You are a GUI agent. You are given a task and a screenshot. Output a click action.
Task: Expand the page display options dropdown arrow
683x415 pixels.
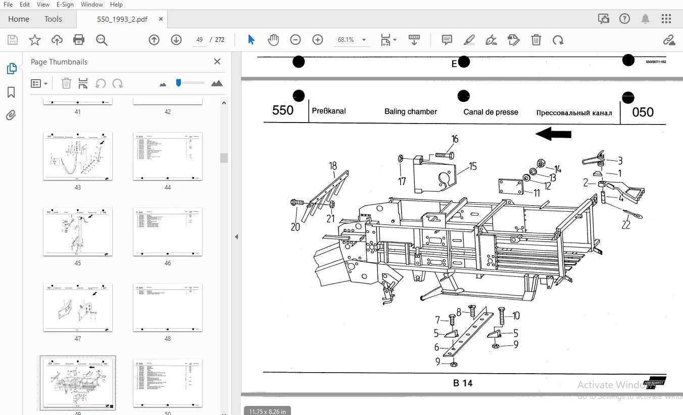(x=395, y=40)
